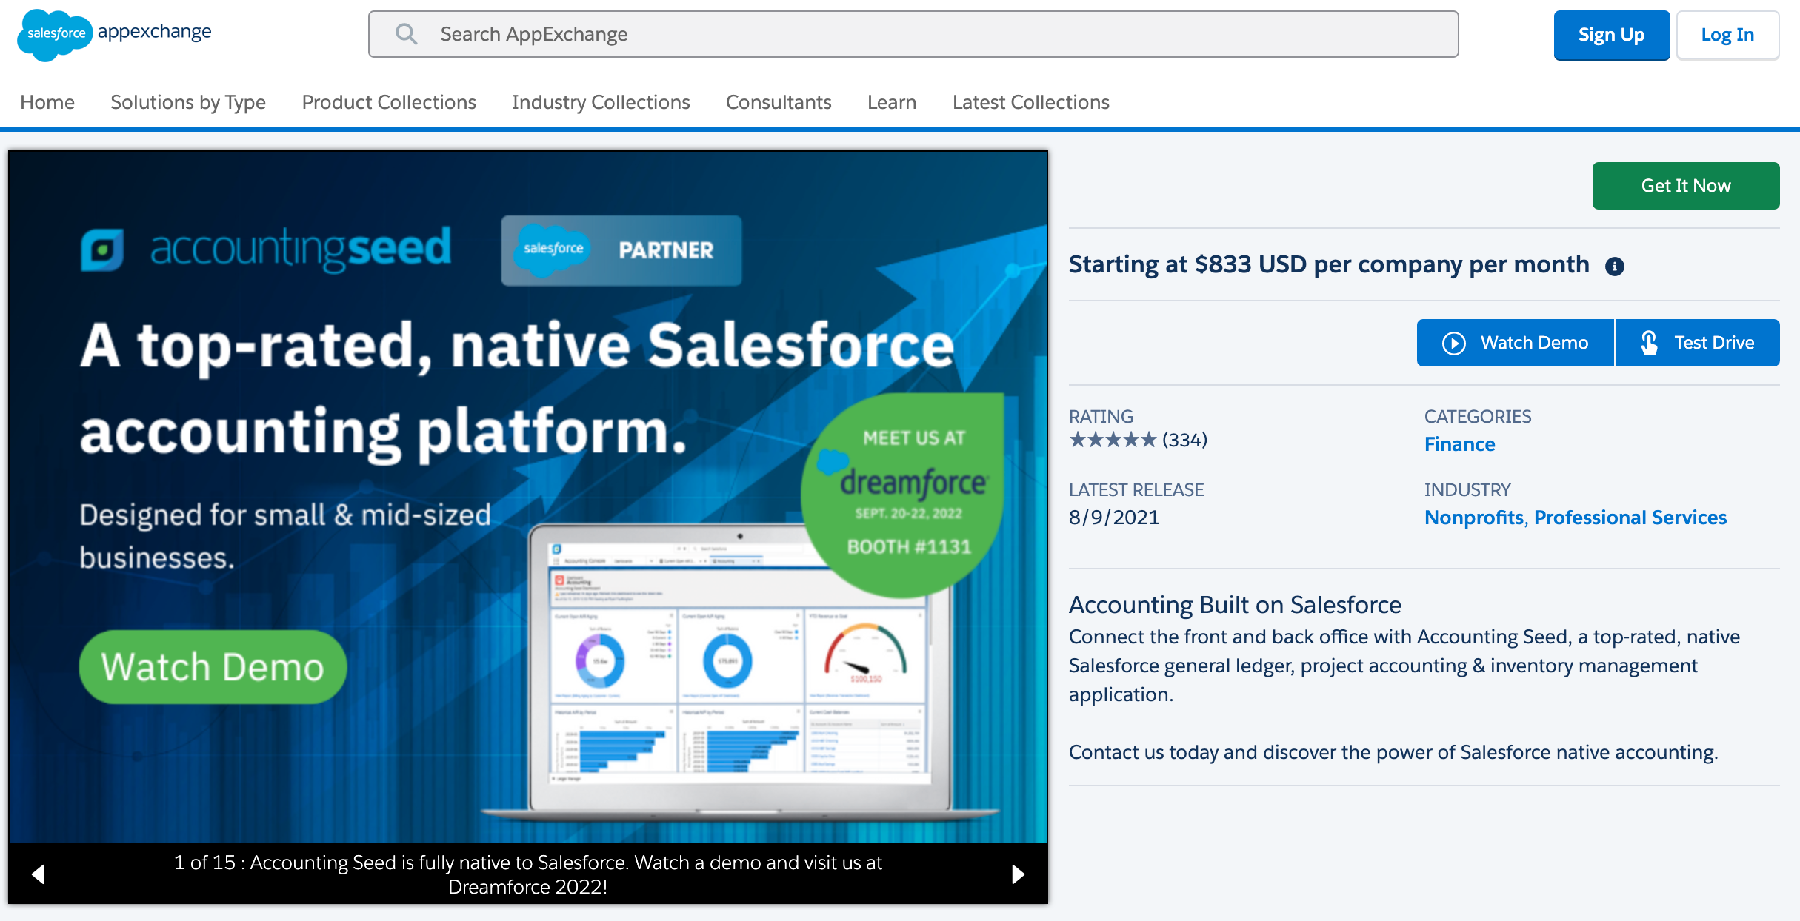Open the Nonprofits industry link
This screenshot has height=921, width=1800.
click(1474, 518)
